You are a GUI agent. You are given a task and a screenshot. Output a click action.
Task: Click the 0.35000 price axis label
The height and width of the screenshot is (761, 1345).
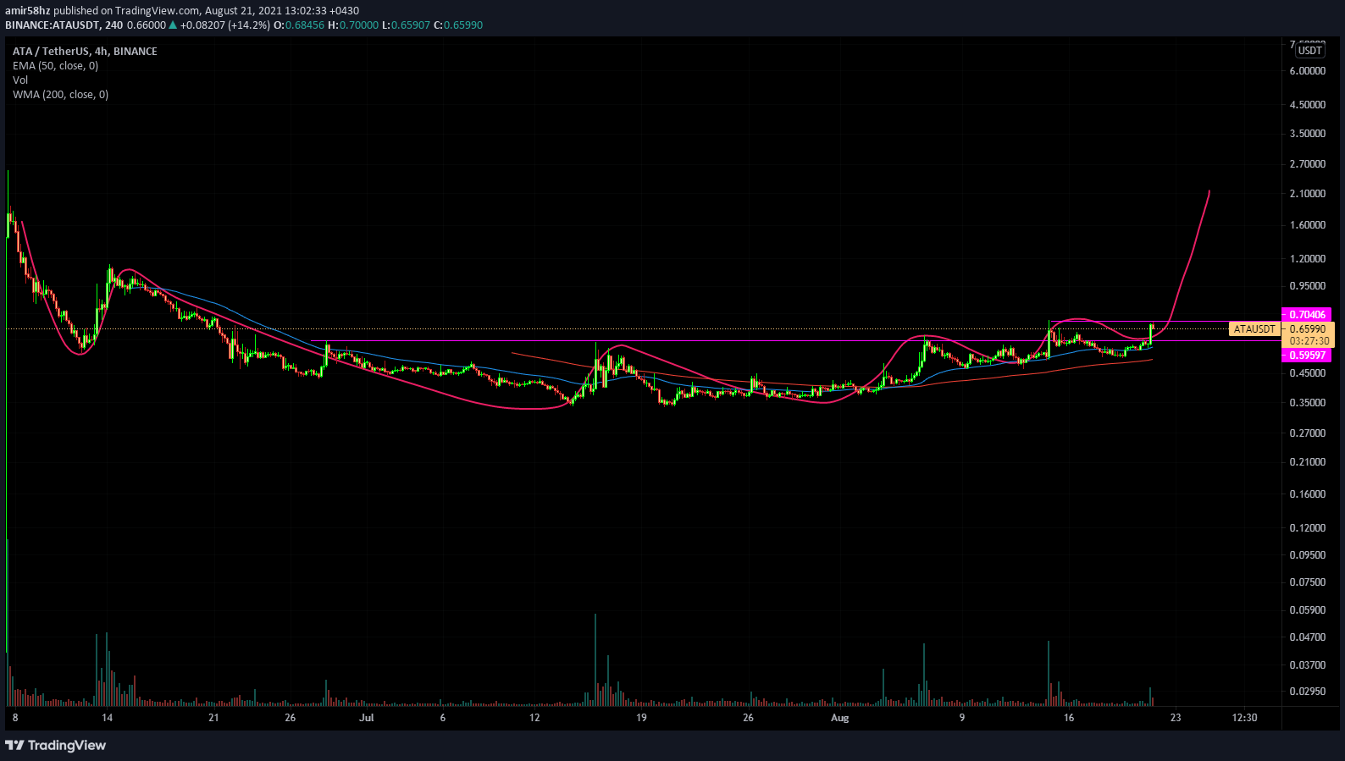click(1308, 403)
